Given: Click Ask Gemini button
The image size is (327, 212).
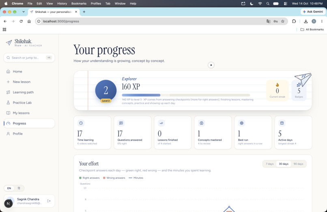Looking at the screenshot, I should tap(313, 12).
